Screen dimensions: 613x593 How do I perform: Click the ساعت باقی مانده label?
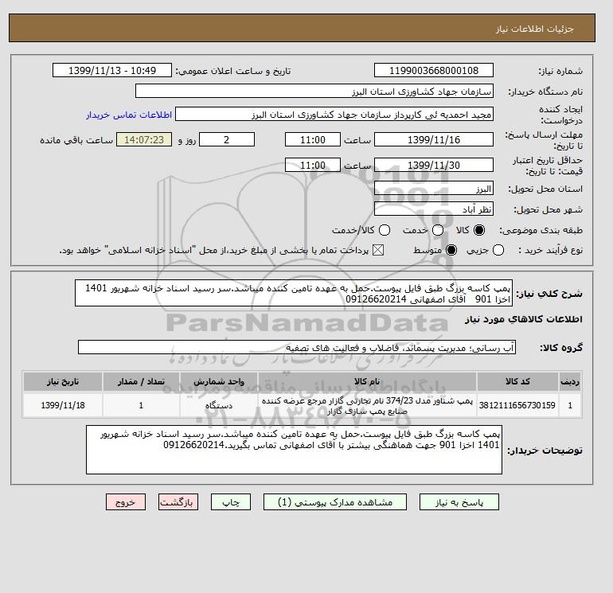click(76, 140)
